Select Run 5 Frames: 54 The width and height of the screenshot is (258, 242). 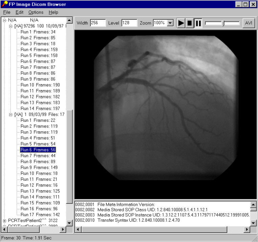38,144
